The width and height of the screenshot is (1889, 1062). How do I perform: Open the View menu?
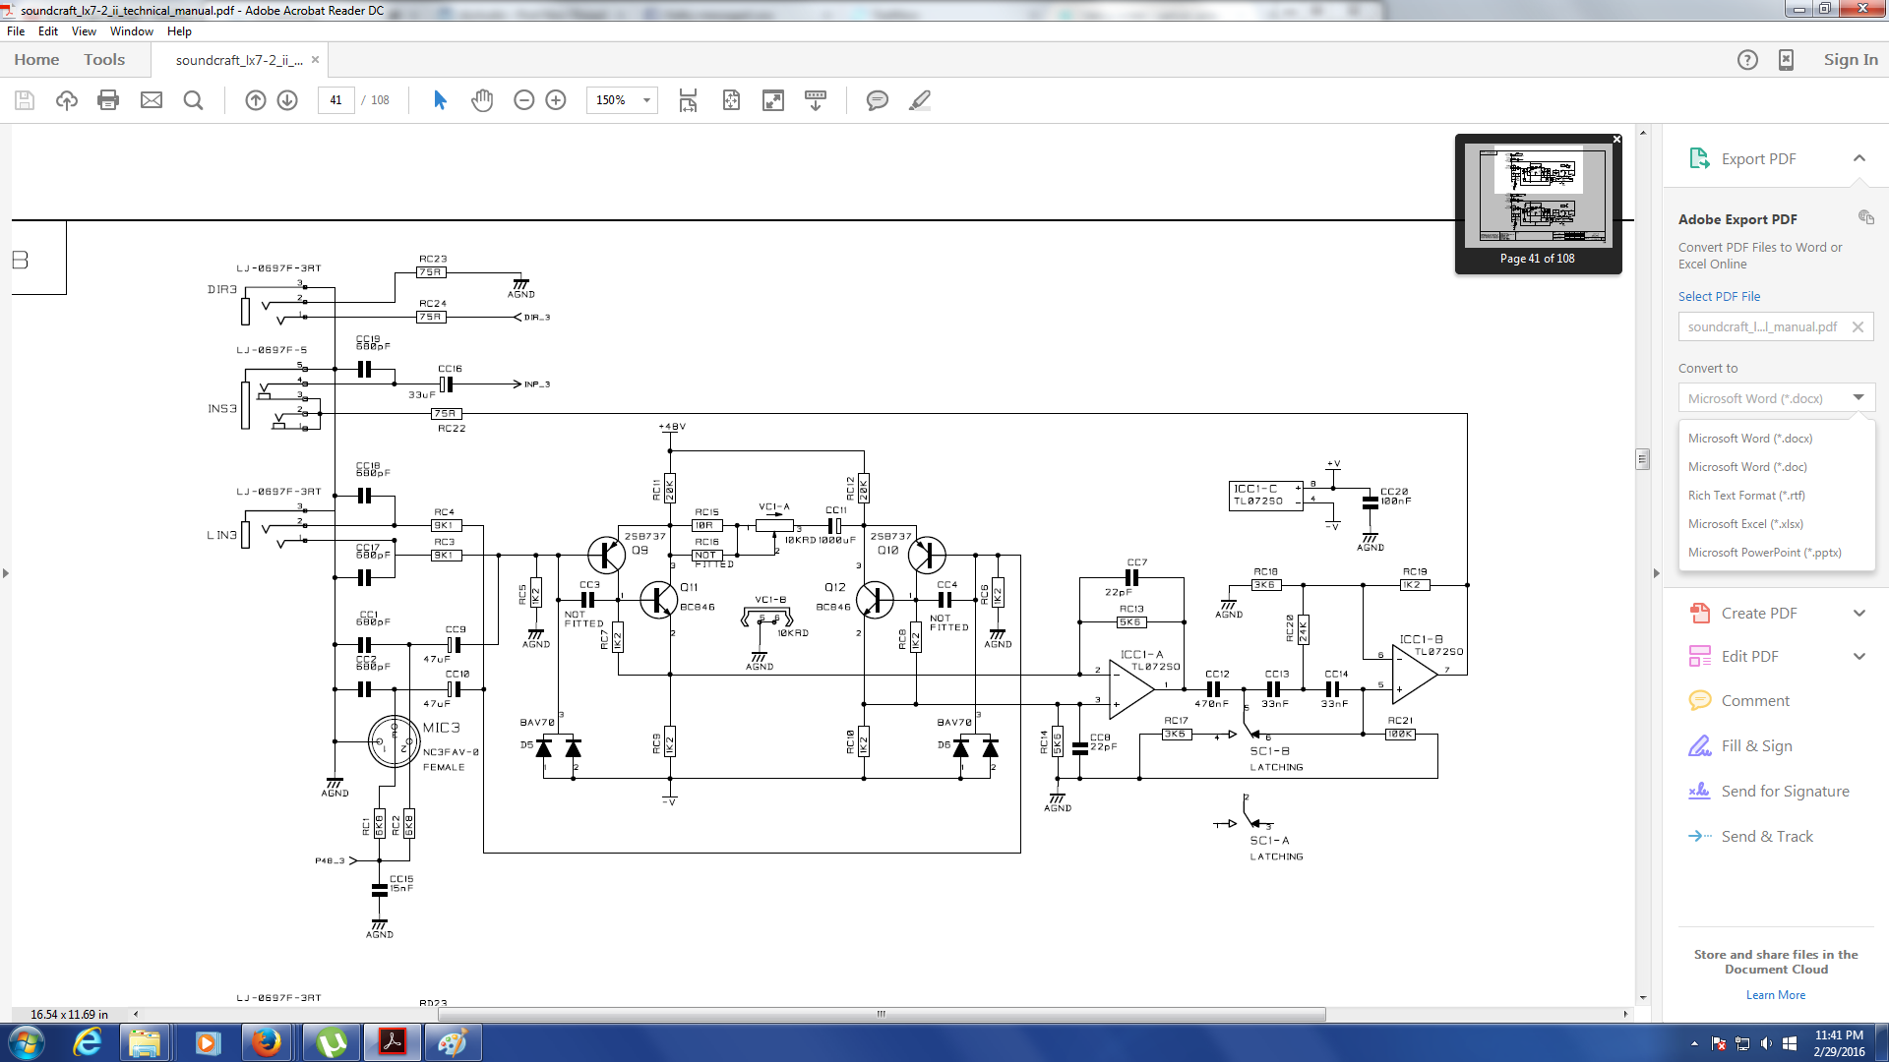click(x=84, y=31)
